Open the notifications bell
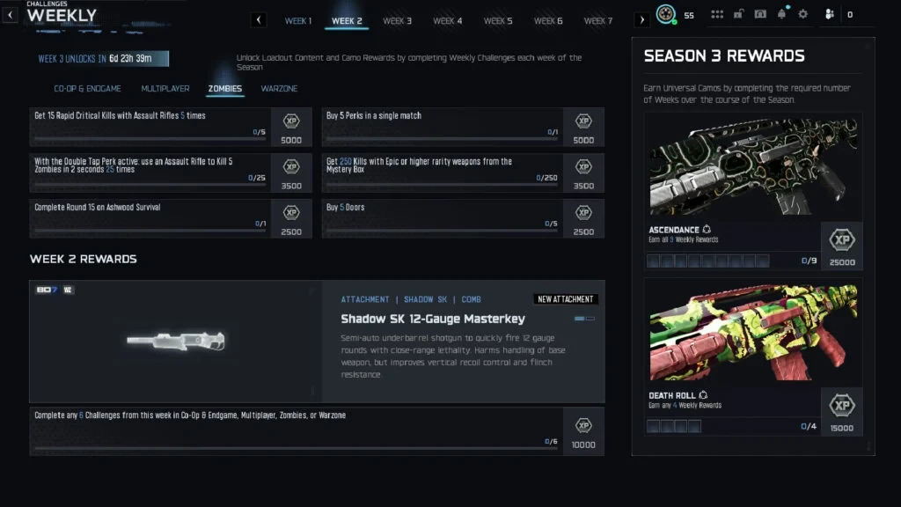The height and width of the screenshot is (507, 901). [781, 14]
